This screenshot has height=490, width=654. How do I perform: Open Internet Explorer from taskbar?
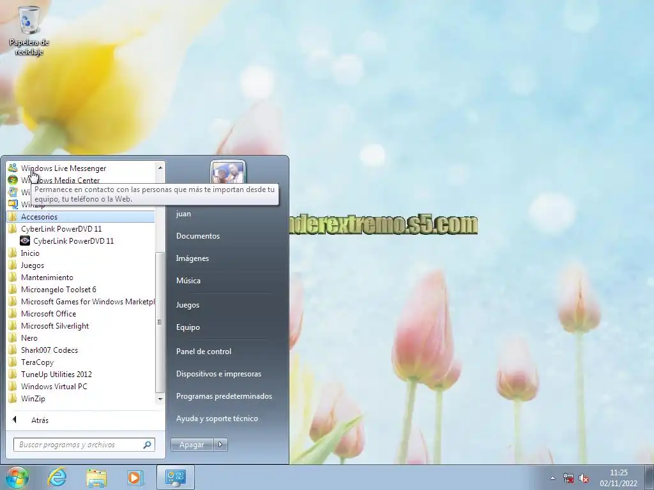57,477
